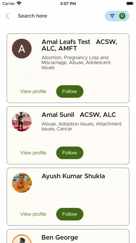This screenshot has width=136, height=243.
Task: Open the filter options icon
Action: pyautogui.click(x=112, y=16)
